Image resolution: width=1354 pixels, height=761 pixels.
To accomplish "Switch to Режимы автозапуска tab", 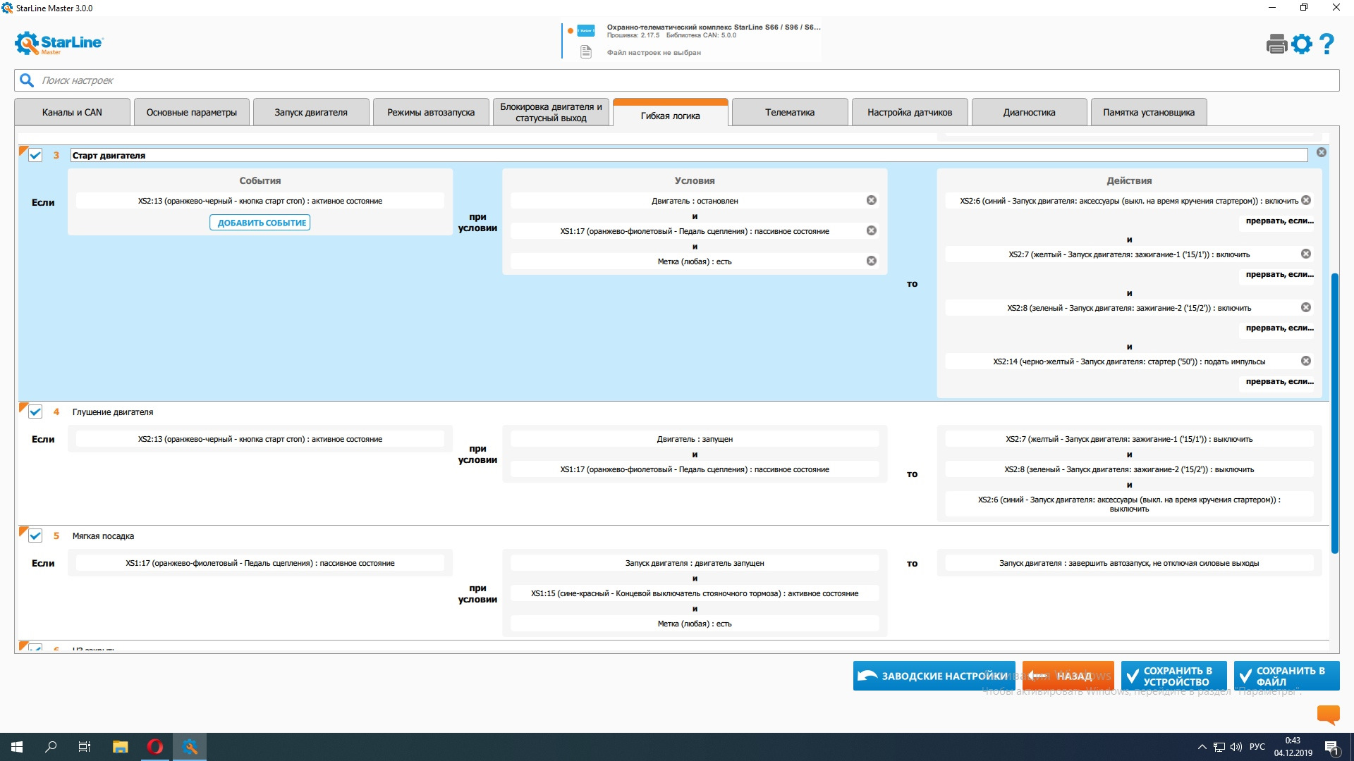I will pos(431,112).
